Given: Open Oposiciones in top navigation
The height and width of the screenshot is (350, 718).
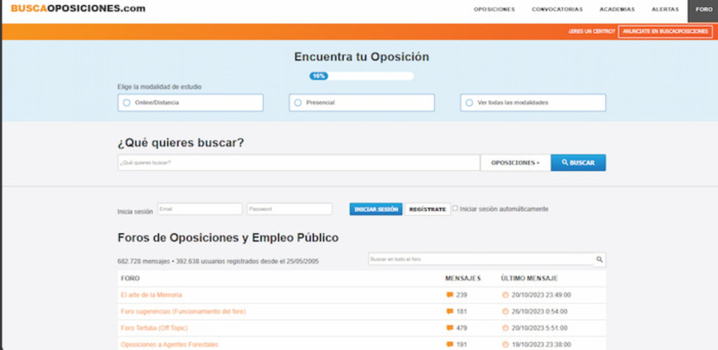Looking at the screenshot, I should coord(495,9).
